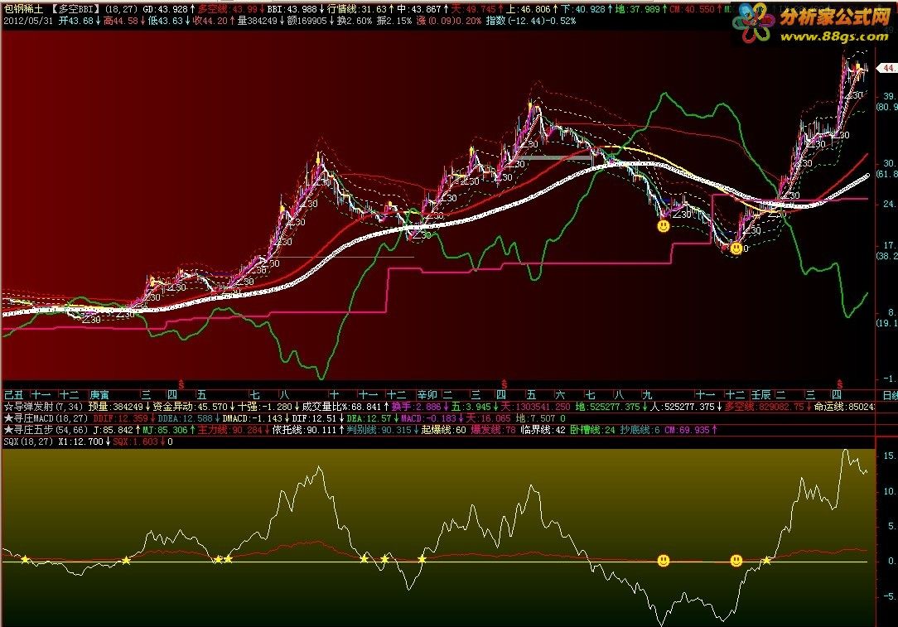This screenshot has height=627, width=898.
Task: Click the date 2012/05/31
Action: [27, 21]
